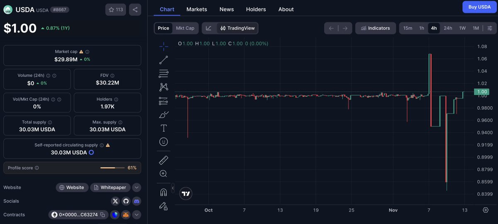Activate the zoom-in magnifier tool

[x=164, y=174]
